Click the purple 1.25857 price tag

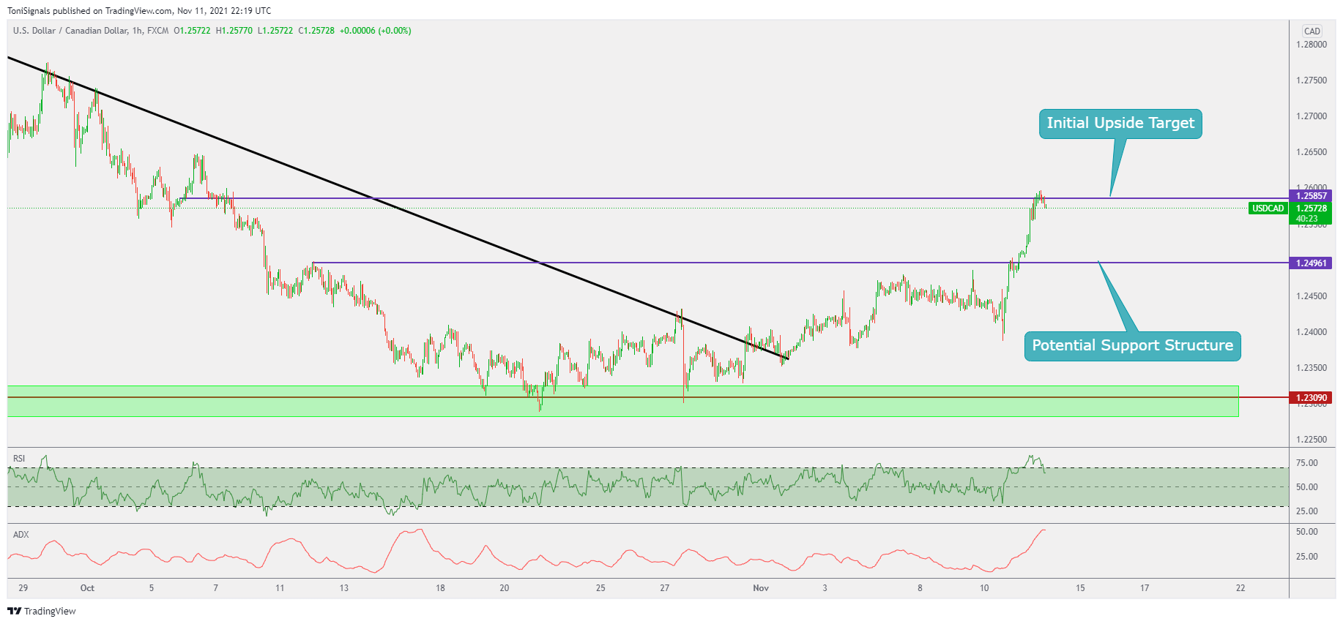coord(1311,196)
